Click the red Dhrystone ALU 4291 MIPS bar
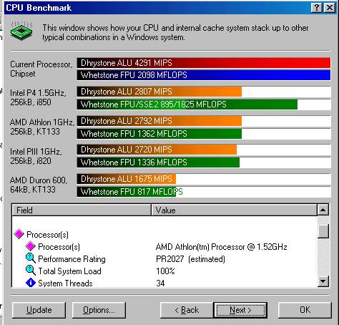339x325 pixels. (204, 63)
